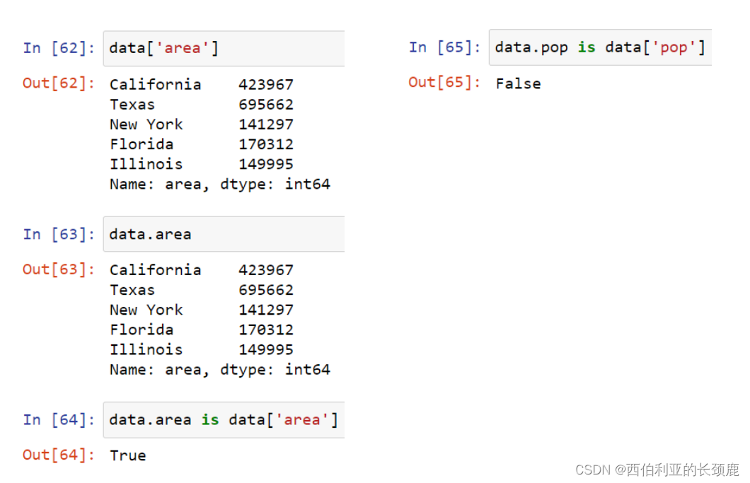
Task: Click the False result of cell 65
Action: pos(518,83)
